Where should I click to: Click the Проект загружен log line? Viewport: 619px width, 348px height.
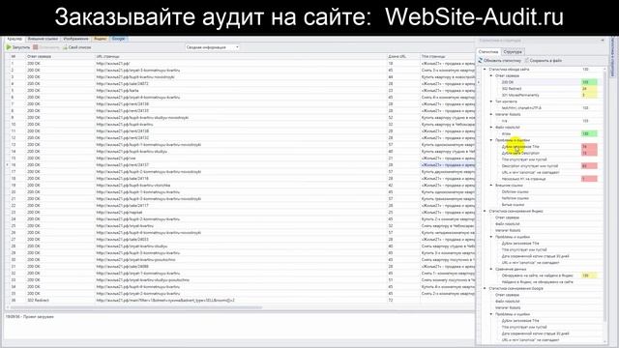(30, 316)
